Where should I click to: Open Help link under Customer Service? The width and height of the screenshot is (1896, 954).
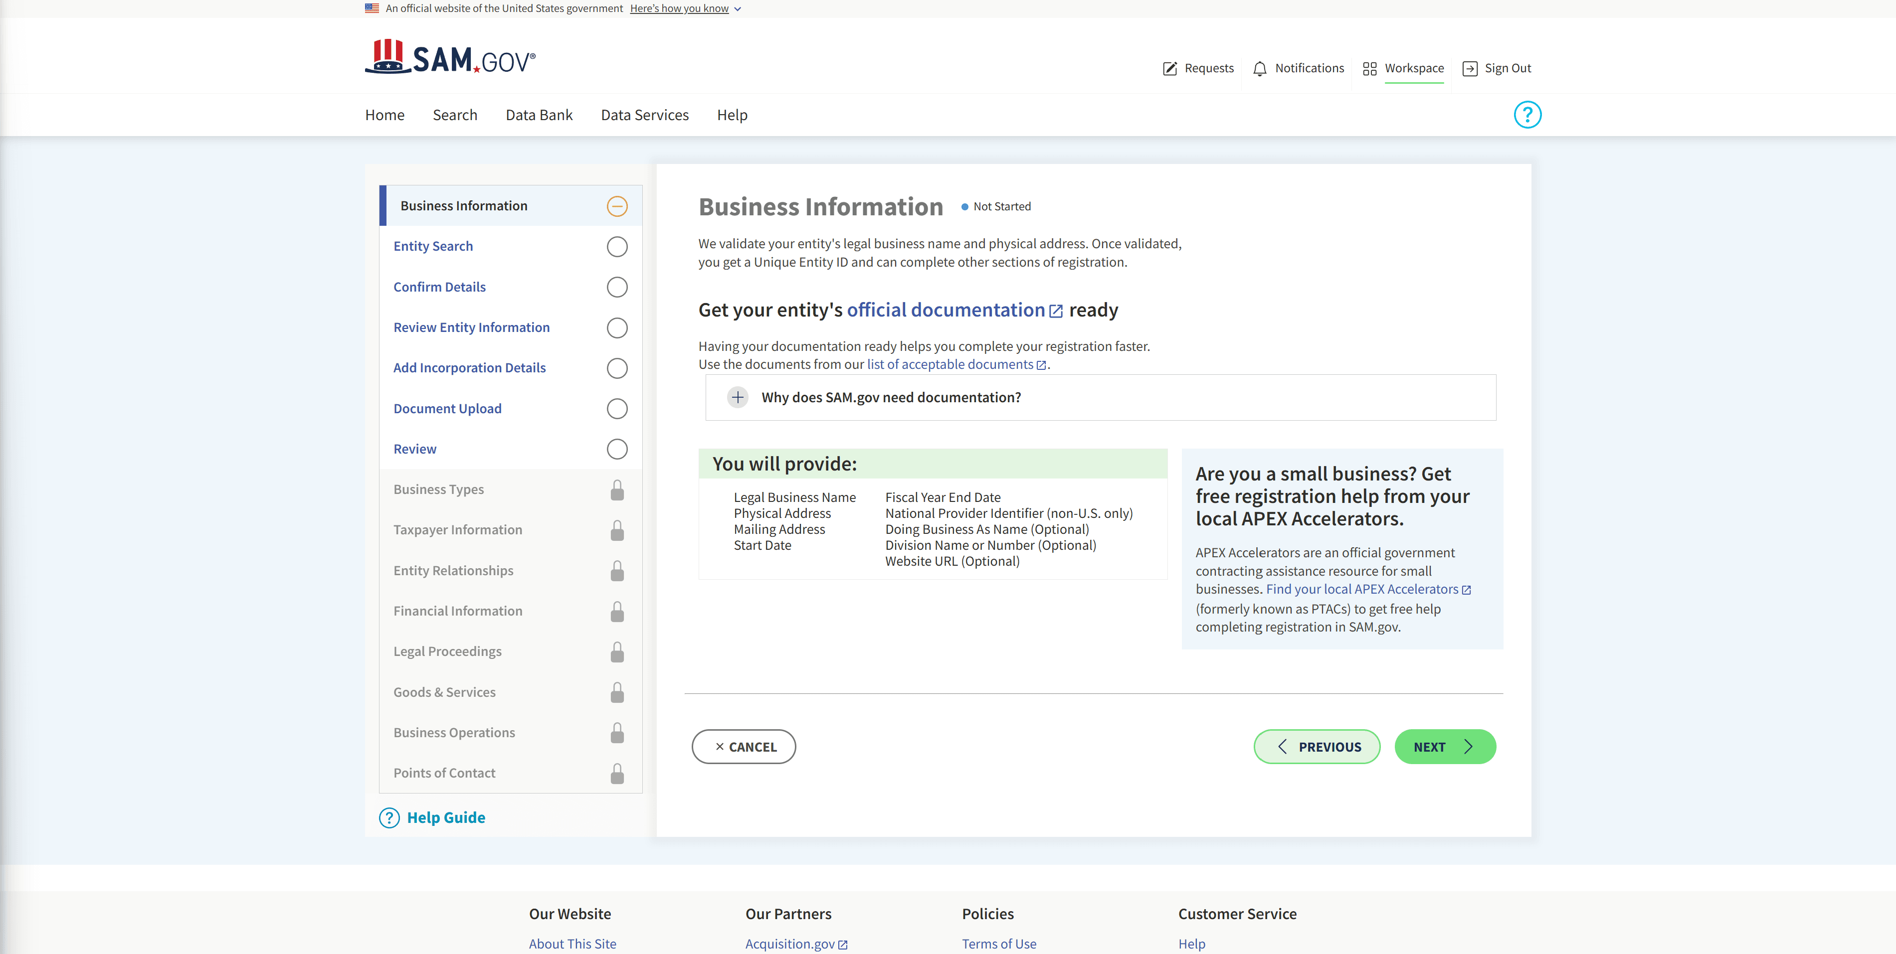click(x=1192, y=944)
